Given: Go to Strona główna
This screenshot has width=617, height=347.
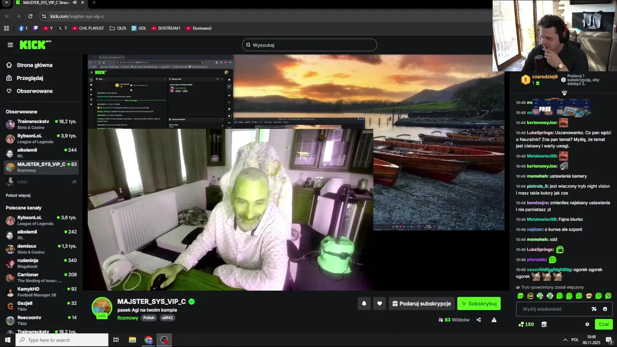Looking at the screenshot, I should [x=34, y=65].
